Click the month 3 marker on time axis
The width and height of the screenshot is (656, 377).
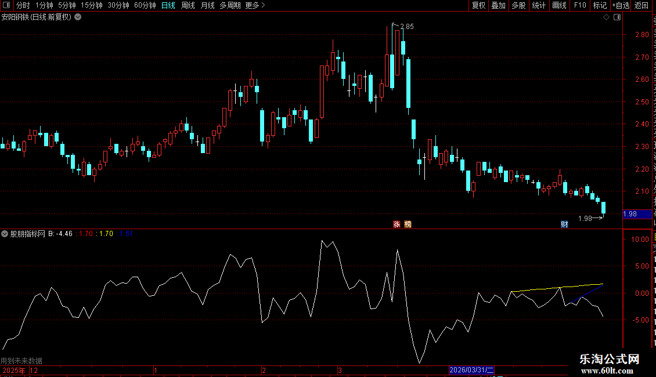click(x=340, y=370)
